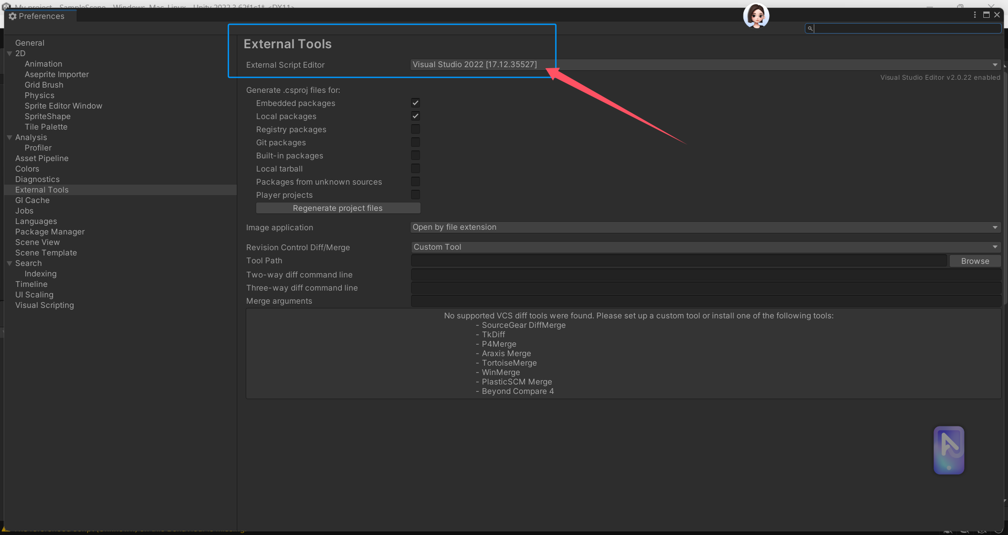Select Physics under 2D
The image size is (1008, 535).
39,95
